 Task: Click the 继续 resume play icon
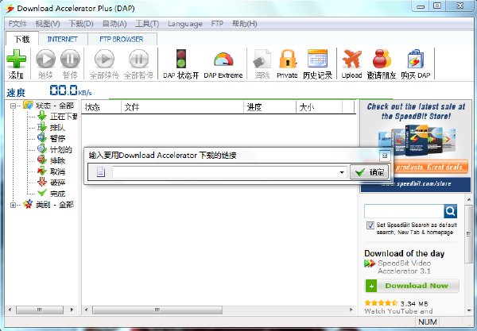(45, 59)
